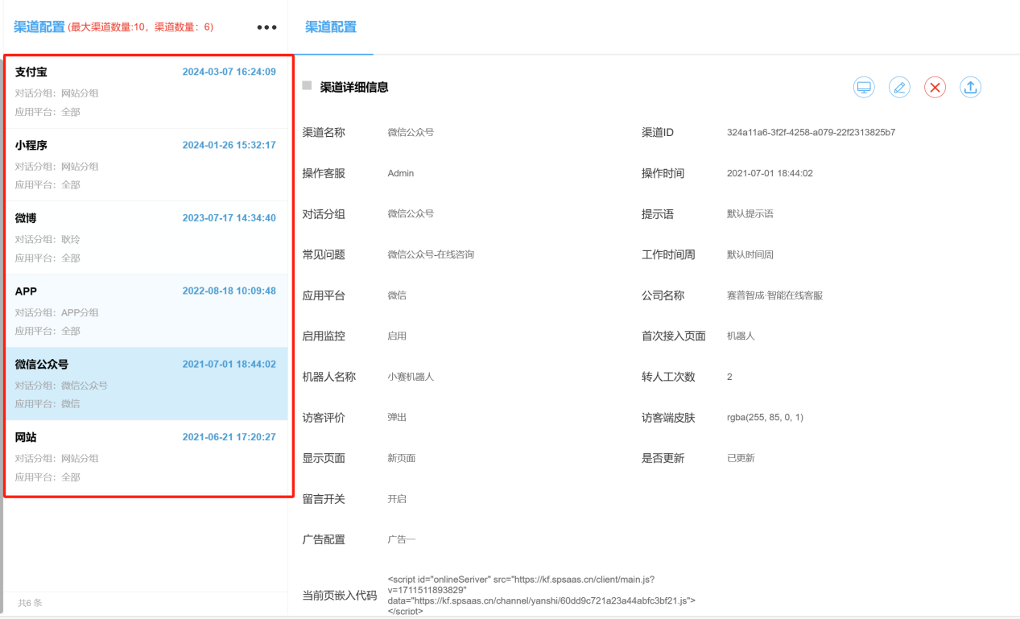The image size is (1020, 619).
Task: Click timestamp 2024-03-07 16:24:09
Action: click(229, 72)
